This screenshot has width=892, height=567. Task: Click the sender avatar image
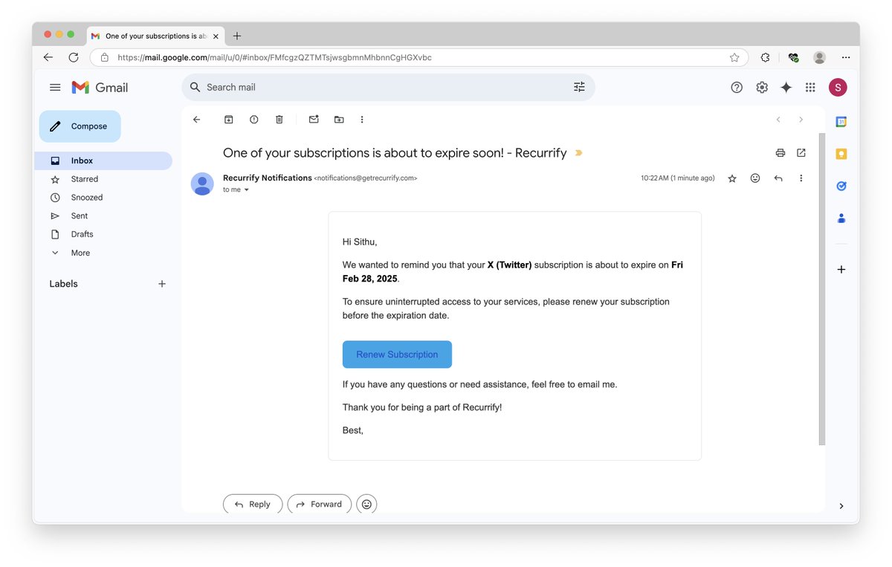coord(202,184)
